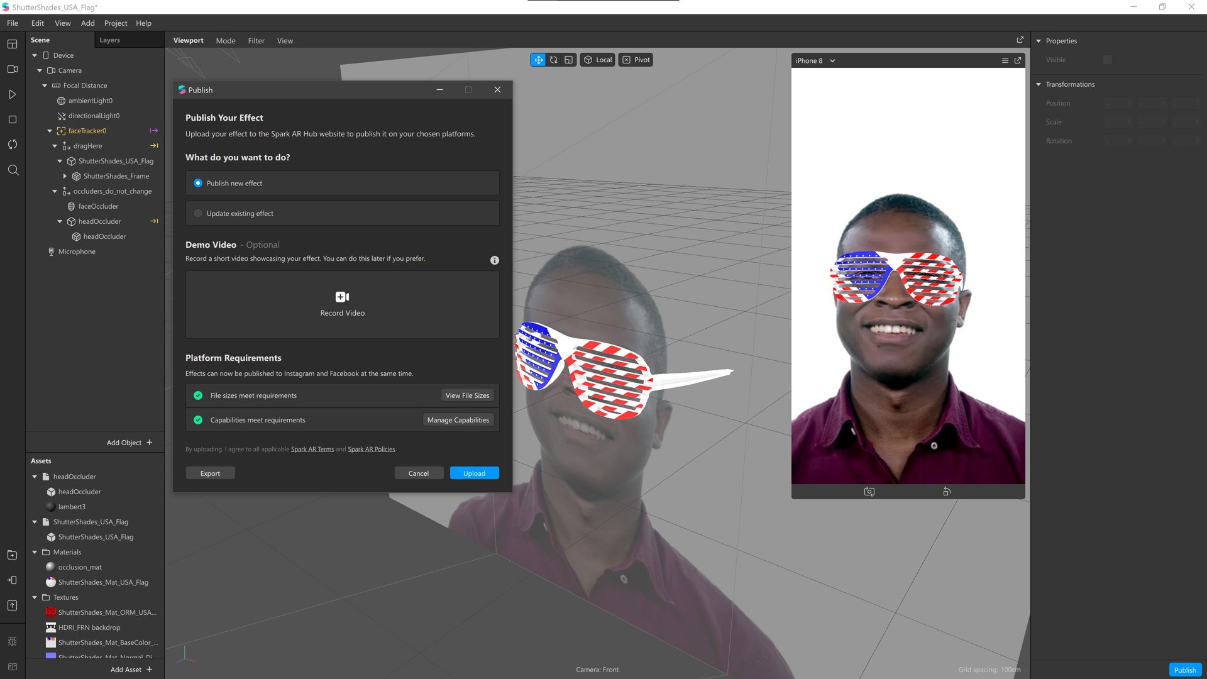The image size is (1207, 679).
Task: Click the headOccluder patch indicator icon
Action: (x=153, y=221)
